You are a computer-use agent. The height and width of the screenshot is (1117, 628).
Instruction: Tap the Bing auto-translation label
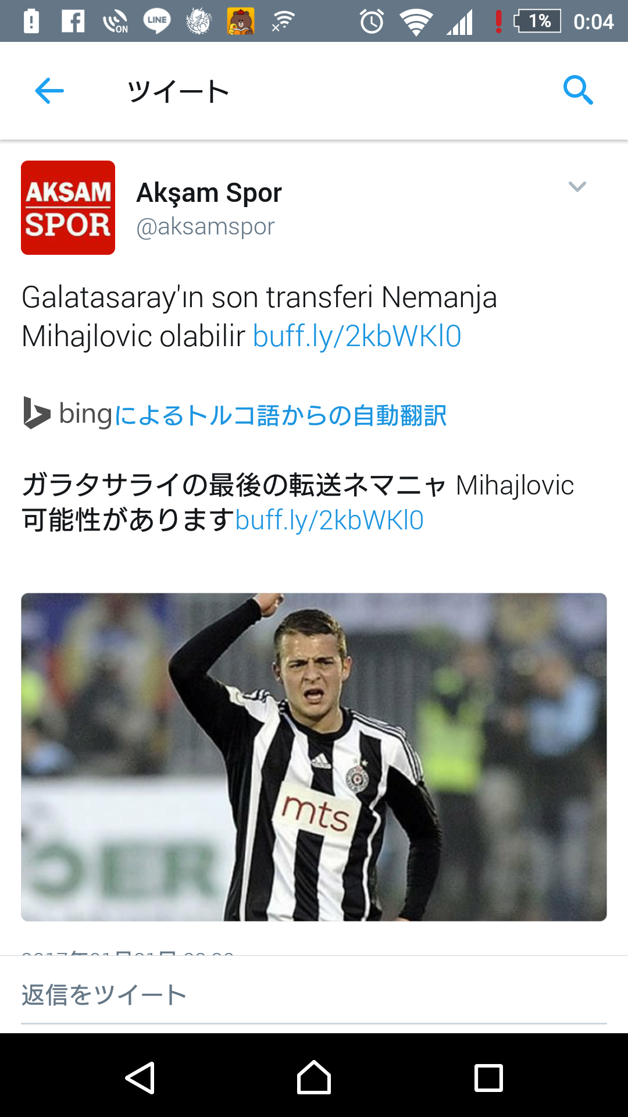click(280, 415)
